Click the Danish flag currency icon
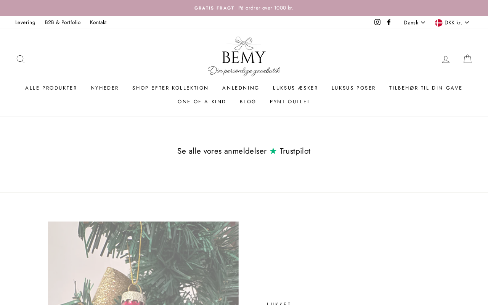The width and height of the screenshot is (488, 305). [439, 22]
